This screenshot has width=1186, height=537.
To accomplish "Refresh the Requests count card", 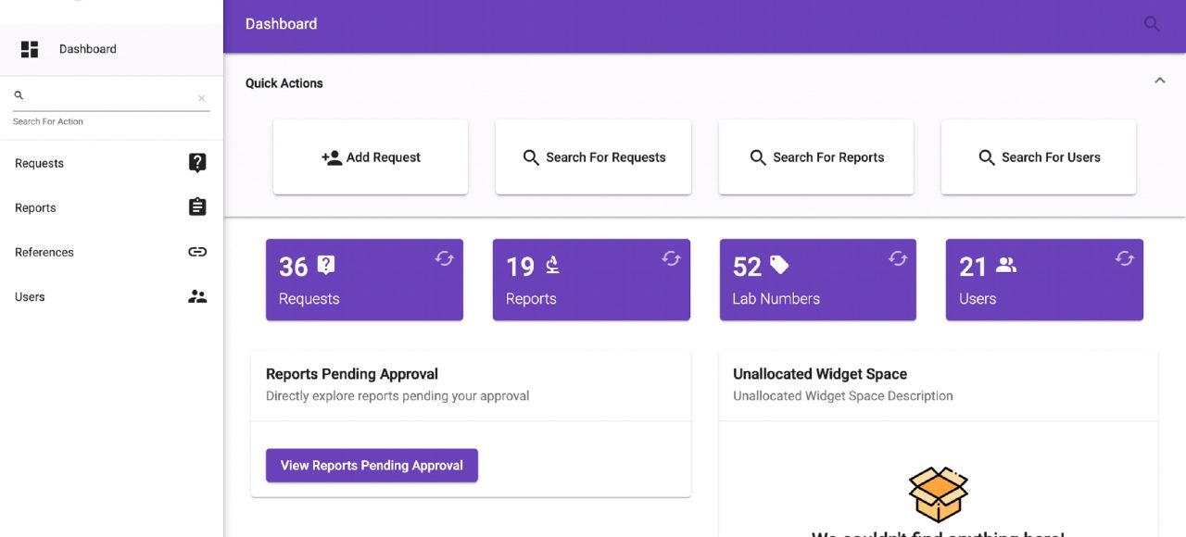I will tap(445, 258).
